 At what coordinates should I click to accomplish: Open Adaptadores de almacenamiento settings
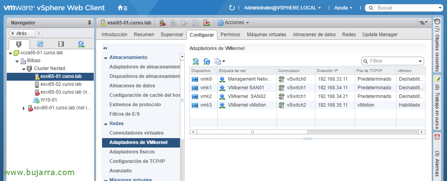pyautogui.click(x=145, y=67)
